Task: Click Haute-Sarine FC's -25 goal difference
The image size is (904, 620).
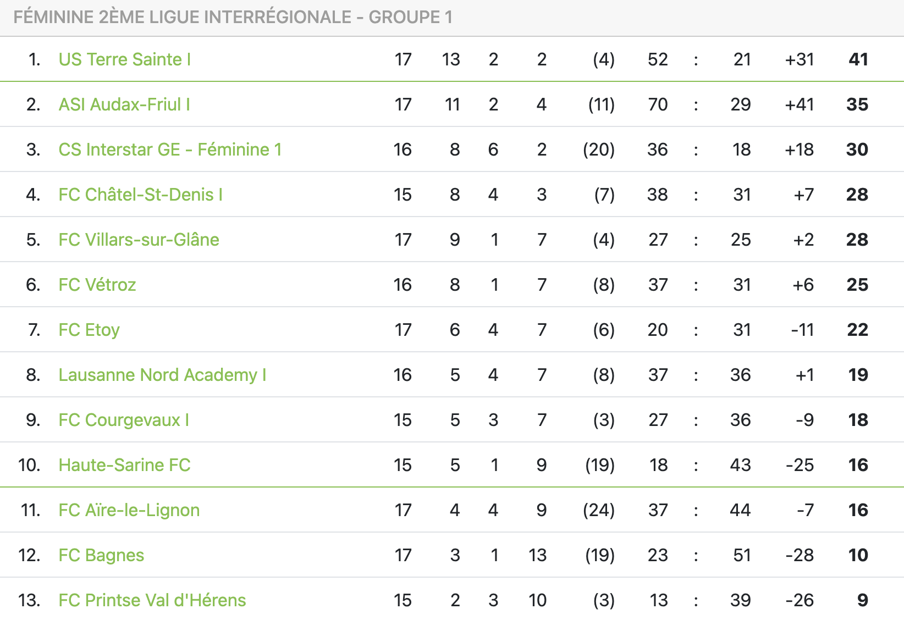Action: pos(800,465)
